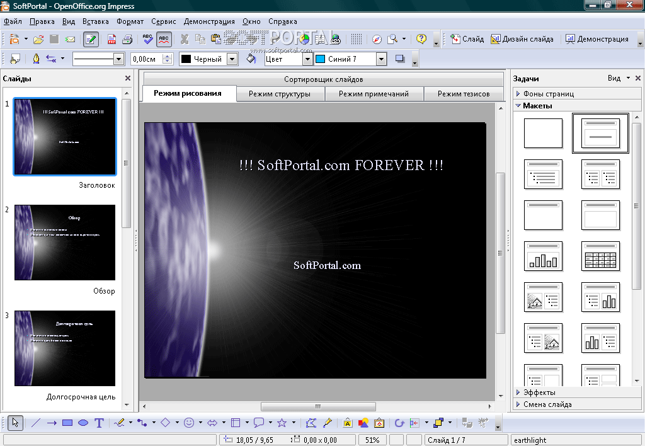Image resolution: width=645 pixels, height=446 pixels.
Task: Close the Задачи panel
Action: 638,78
